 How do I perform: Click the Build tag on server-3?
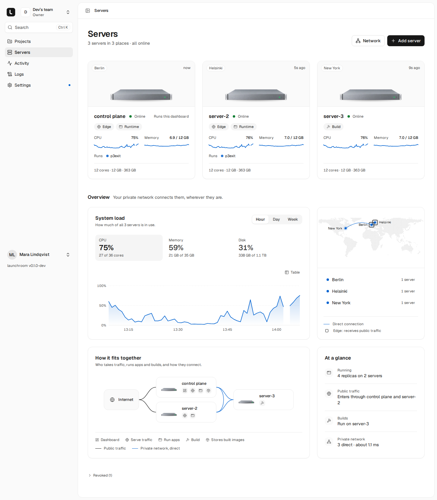[334, 127]
